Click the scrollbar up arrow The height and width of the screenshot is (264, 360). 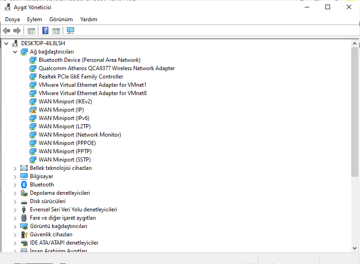(354, 43)
